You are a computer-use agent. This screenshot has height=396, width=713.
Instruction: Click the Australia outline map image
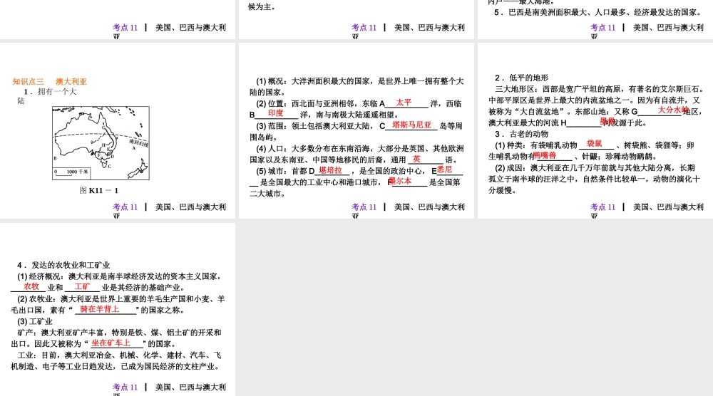tap(101, 143)
